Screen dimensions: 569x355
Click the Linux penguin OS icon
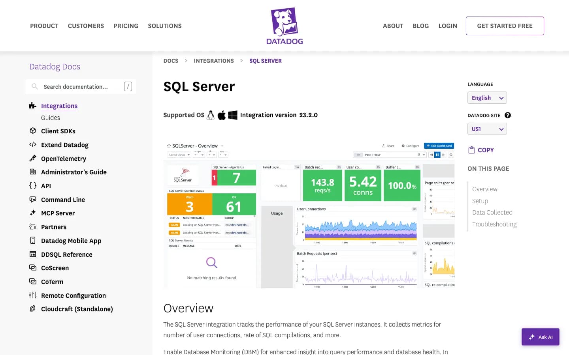pos(211,115)
